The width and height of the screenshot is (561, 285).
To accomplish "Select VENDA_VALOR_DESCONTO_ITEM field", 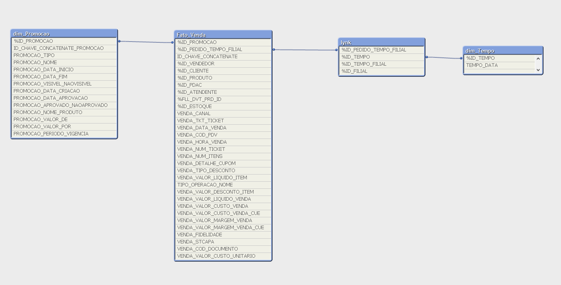I will point(223,192).
